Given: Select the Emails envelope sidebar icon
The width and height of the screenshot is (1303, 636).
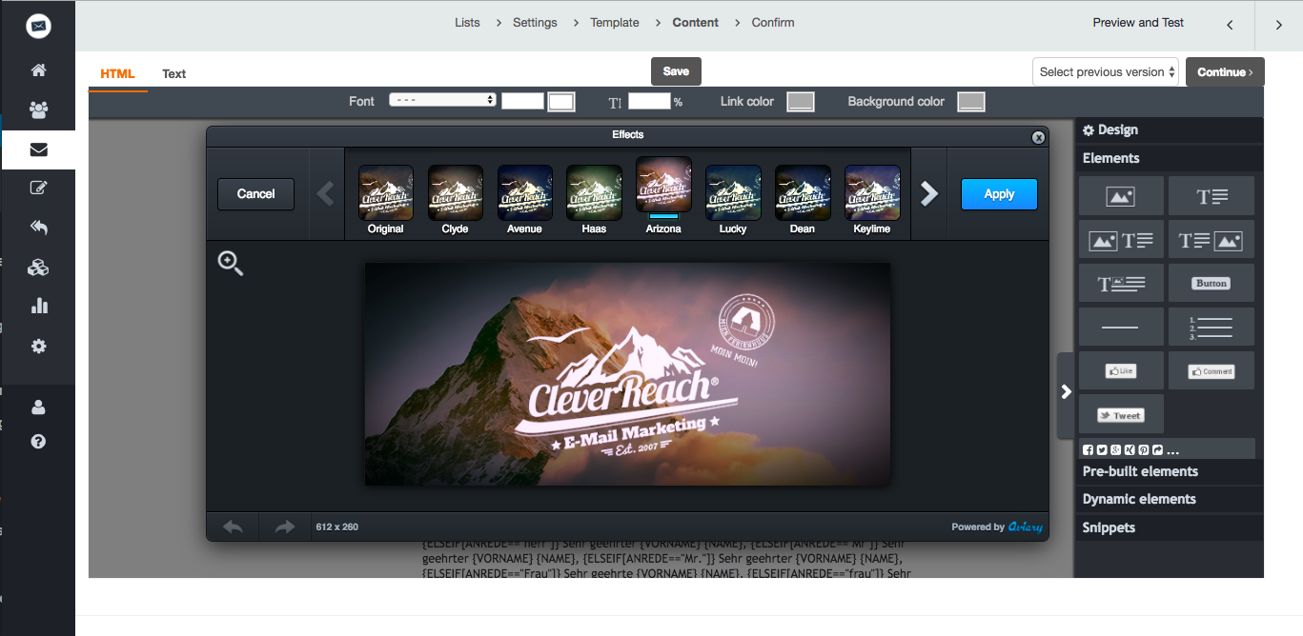Looking at the screenshot, I should click(x=38, y=149).
